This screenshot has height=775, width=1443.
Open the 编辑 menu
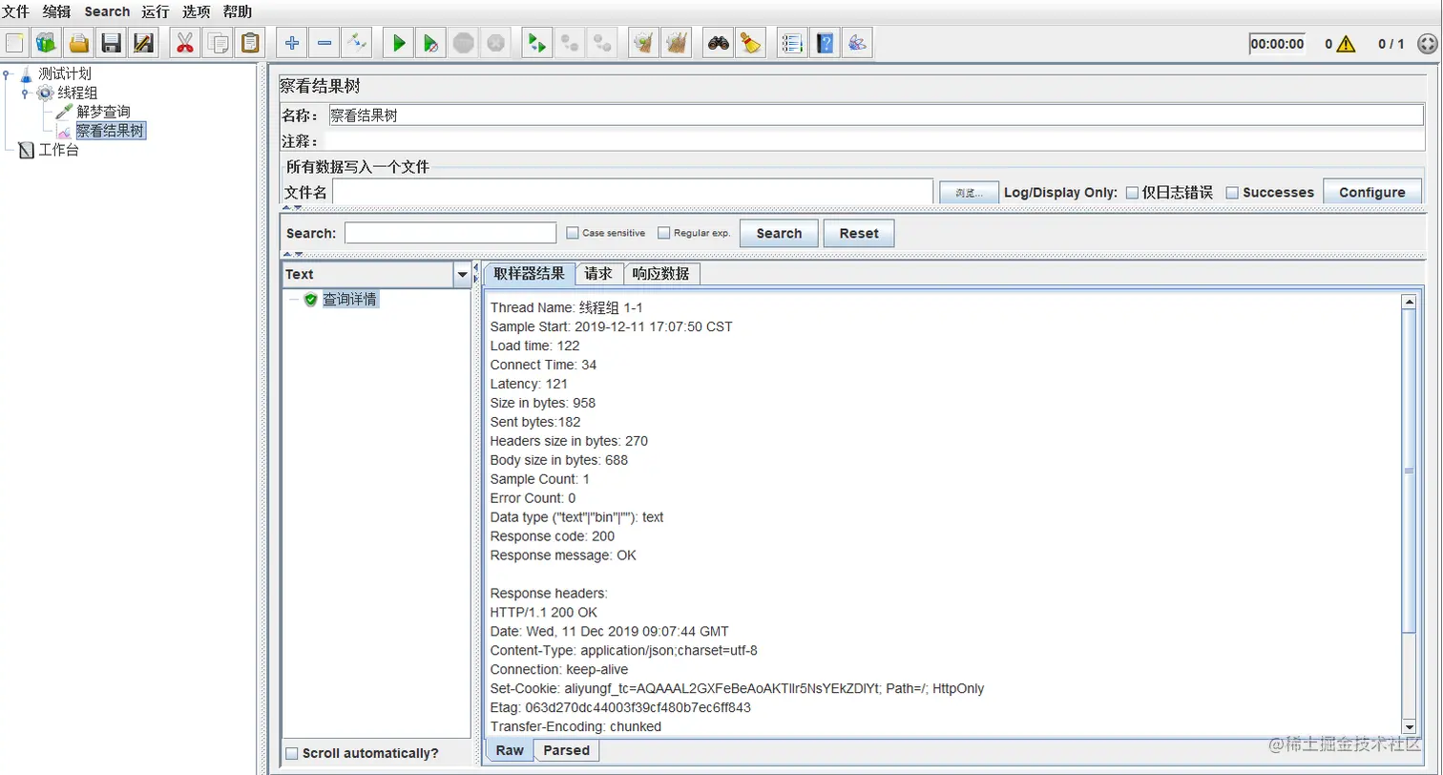tap(57, 11)
